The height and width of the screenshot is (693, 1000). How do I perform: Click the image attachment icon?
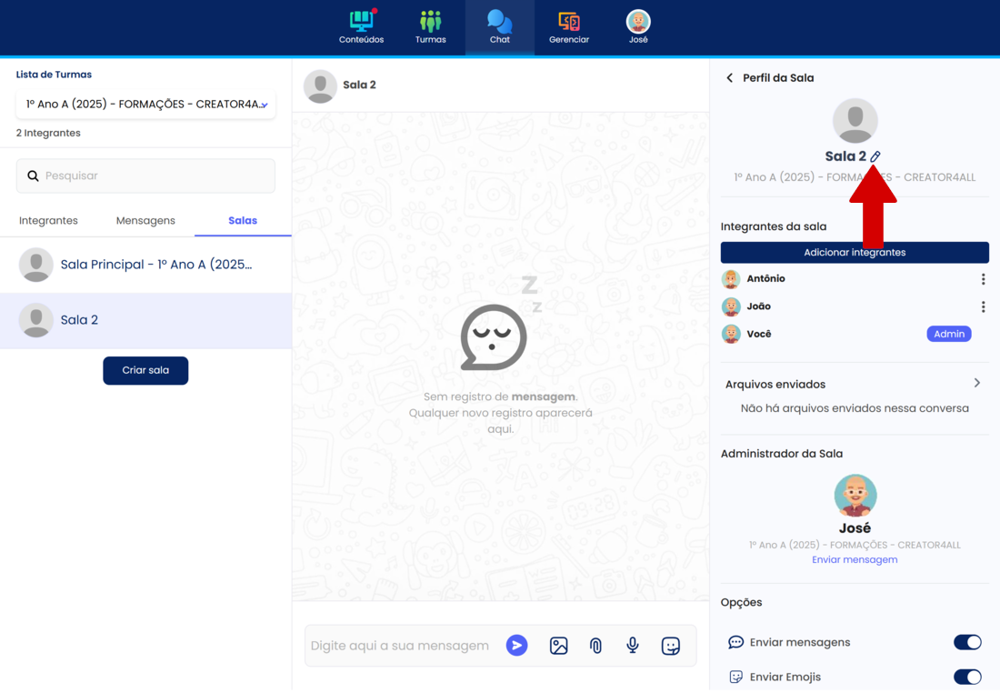pyautogui.click(x=558, y=646)
